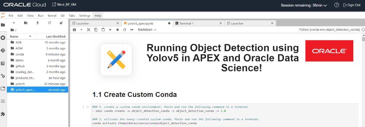Paste cells from clipboard
The image size is (365, 127).
tap(103, 30)
